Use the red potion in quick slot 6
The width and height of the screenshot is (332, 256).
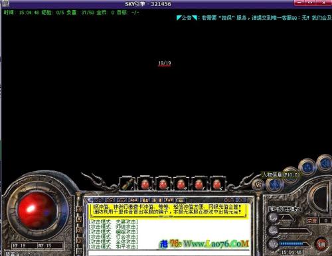point(217,184)
